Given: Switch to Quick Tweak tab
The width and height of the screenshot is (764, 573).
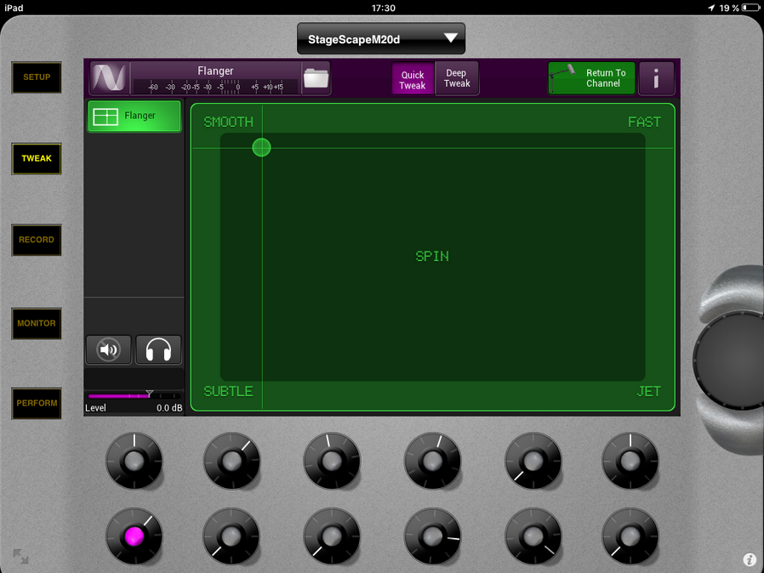Looking at the screenshot, I should (413, 79).
